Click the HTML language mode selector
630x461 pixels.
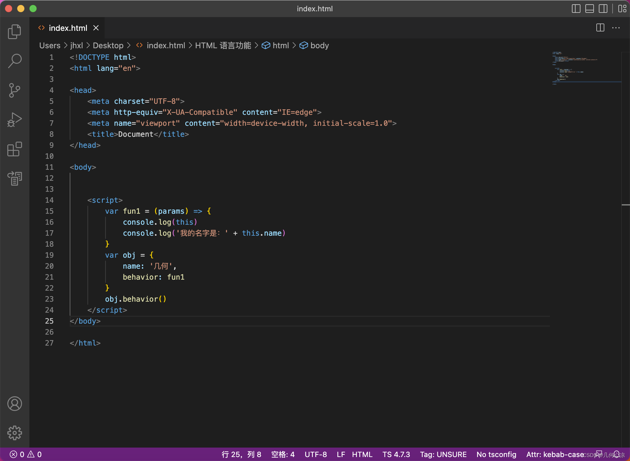pos(362,454)
